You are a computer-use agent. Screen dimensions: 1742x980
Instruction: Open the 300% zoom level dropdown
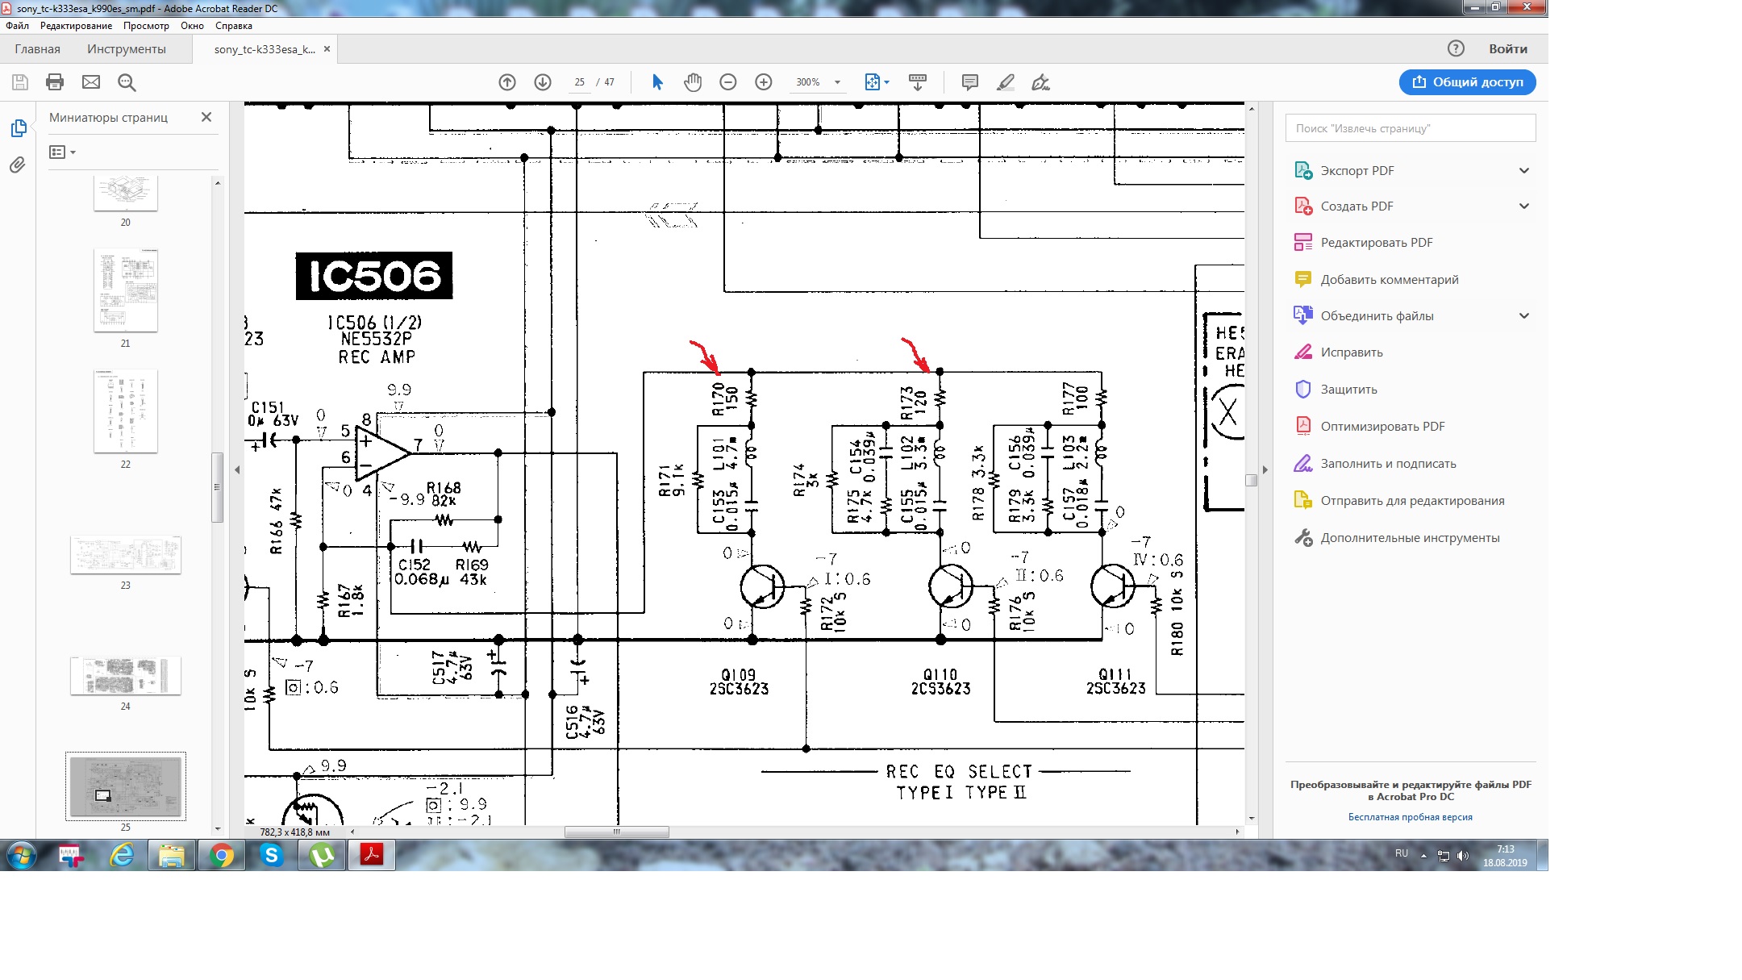tap(837, 82)
